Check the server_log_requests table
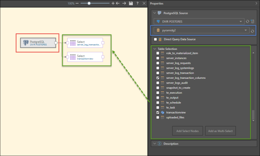The height and width of the screenshot is (156, 260). coord(158,63)
